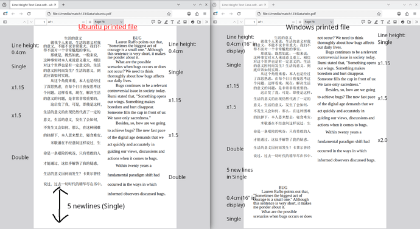Click page number field in ubuntu.pdf viewer
This screenshot has height=229, width=420.
40,22
